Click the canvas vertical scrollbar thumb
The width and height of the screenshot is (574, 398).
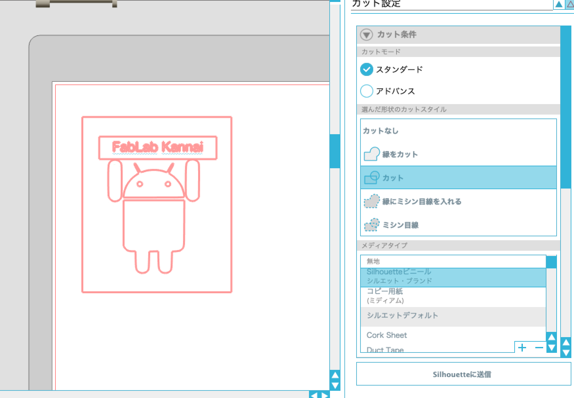(335, 151)
